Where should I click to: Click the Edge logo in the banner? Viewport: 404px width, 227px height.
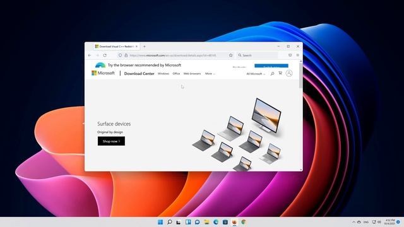click(100, 65)
